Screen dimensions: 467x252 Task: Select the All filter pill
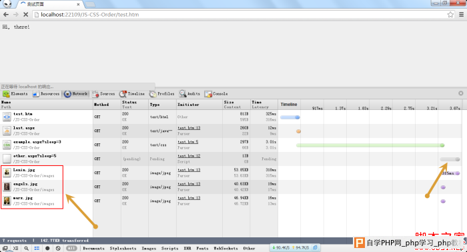(71, 248)
